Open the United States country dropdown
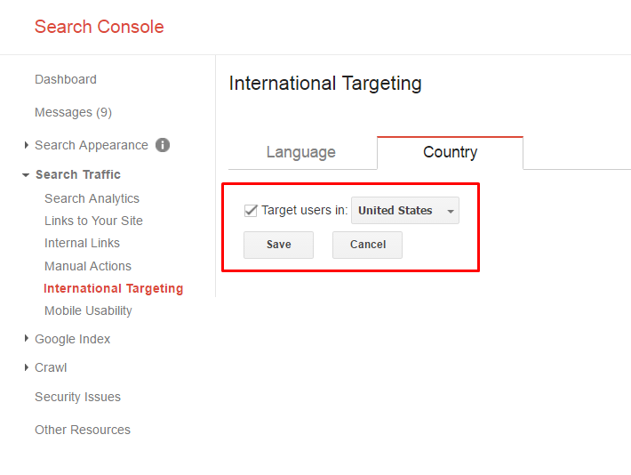631x475 pixels. pyautogui.click(x=405, y=211)
